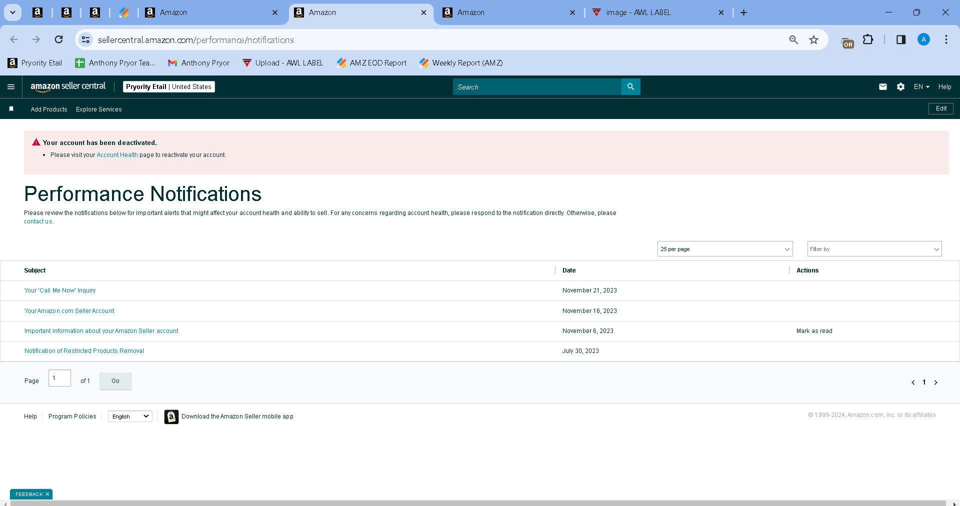Open the Account Health link
This screenshot has width=960, height=506.
(117, 155)
